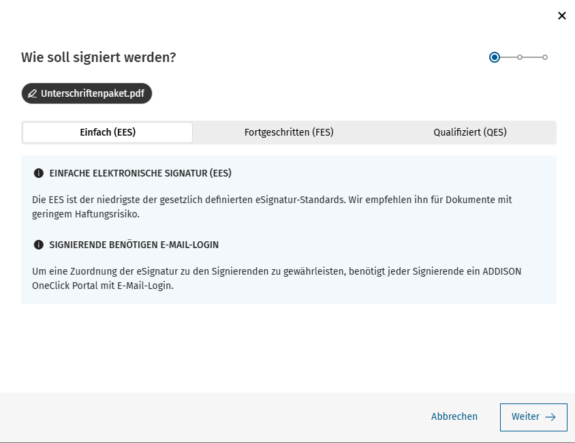The width and height of the screenshot is (575, 443).
Task: Click heading 'EINFACHE ELEKTRONISCHE SIGNATUR (EES)'
Action: coord(140,174)
